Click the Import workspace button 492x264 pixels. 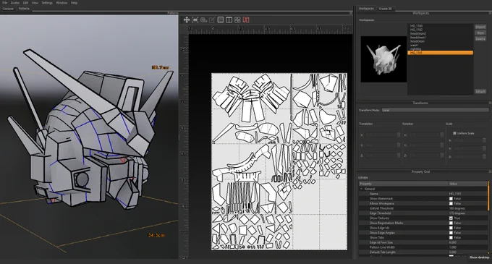point(480,27)
